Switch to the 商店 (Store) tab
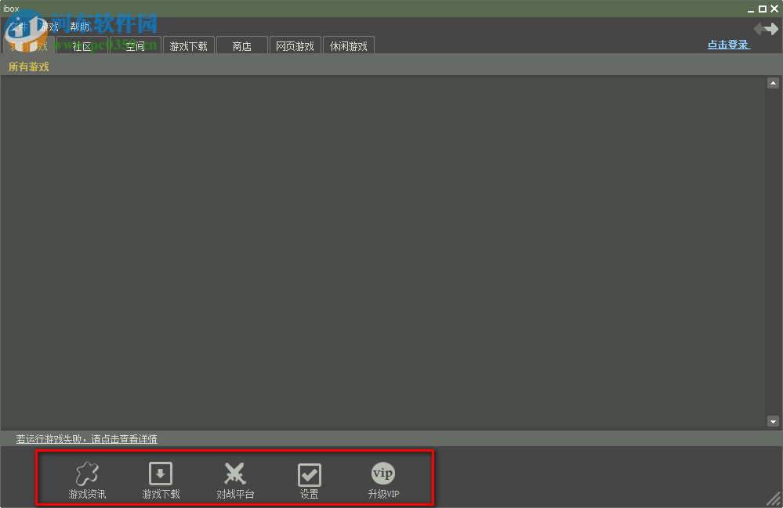 tap(241, 45)
